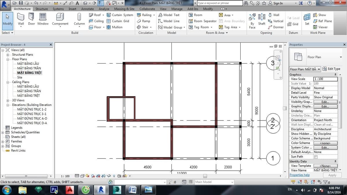Click the keyword search input field
This screenshot has height=195, width=347.
pyautogui.click(x=220, y=3)
